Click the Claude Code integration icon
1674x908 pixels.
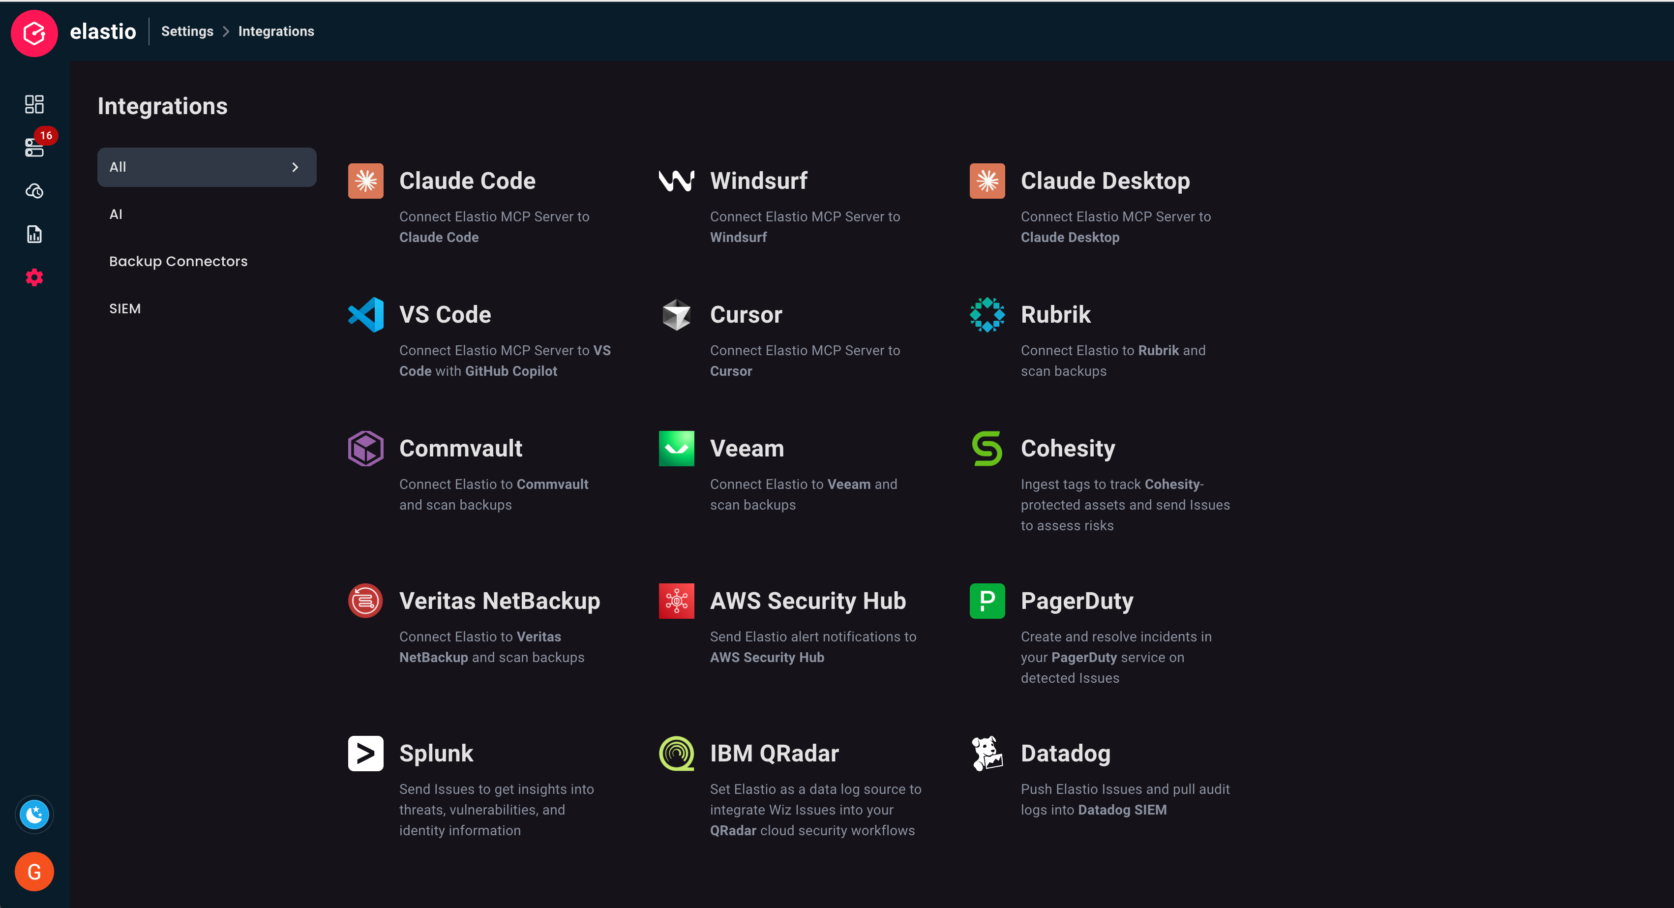(x=365, y=181)
